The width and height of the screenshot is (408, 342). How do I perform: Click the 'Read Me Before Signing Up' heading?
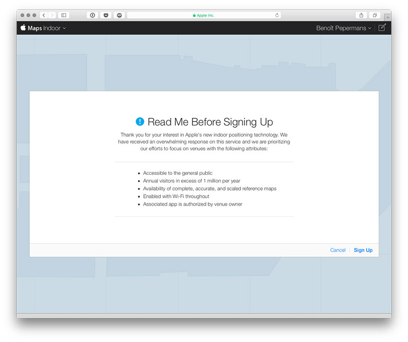tap(210, 122)
